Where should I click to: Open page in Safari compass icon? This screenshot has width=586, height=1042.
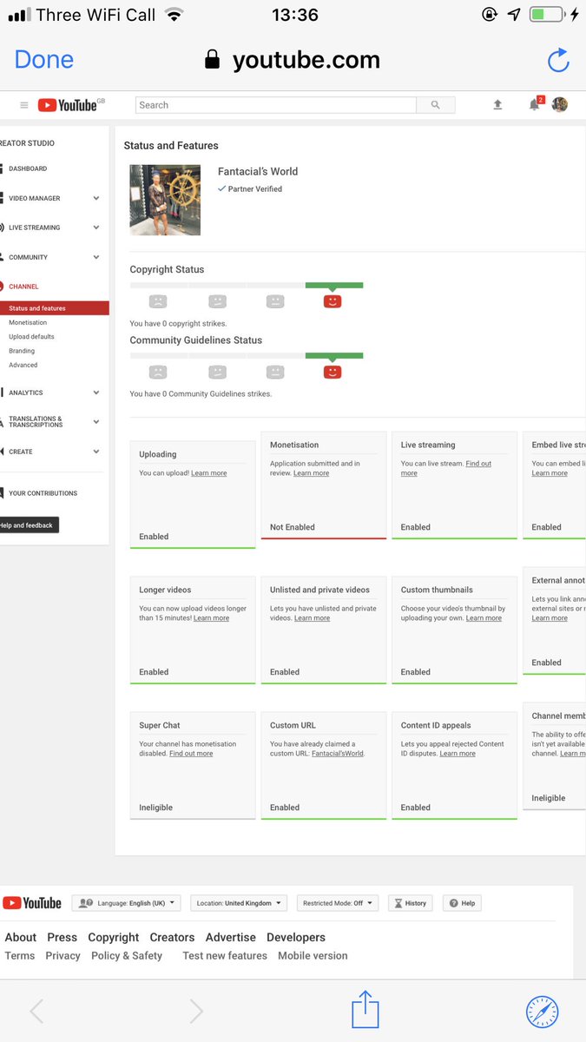click(x=543, y=1012)
